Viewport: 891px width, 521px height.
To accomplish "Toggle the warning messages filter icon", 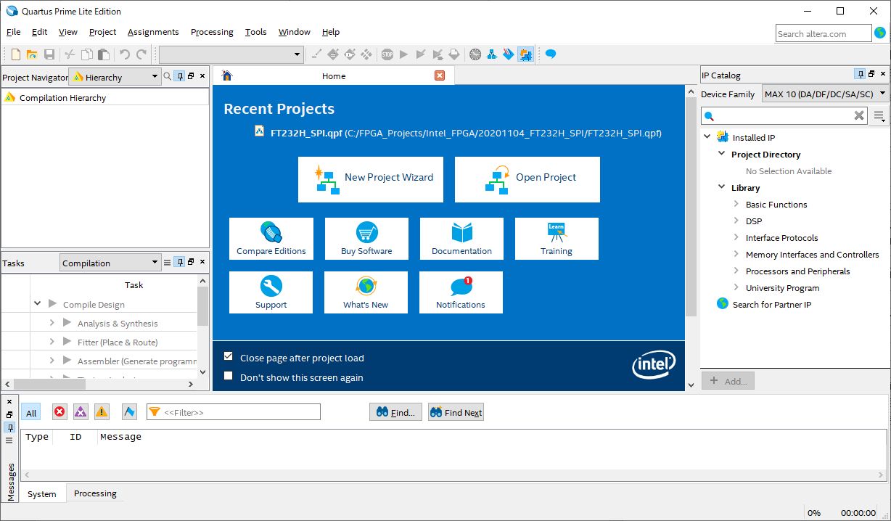I will click(102, 412).
